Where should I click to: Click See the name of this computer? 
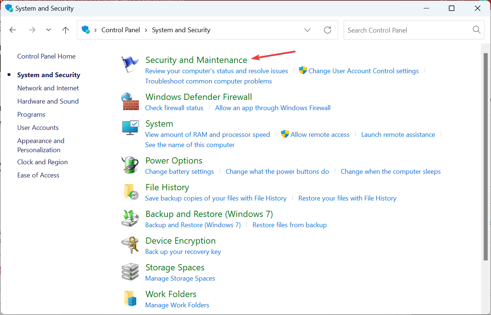(x=190, y=145)
